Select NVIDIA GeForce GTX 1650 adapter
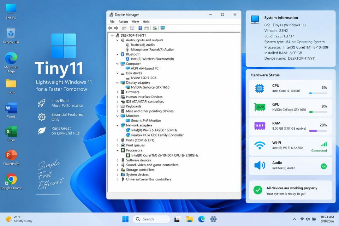This screenshot has height=226, width=339. pyautogui.click(x=150, y=87)
